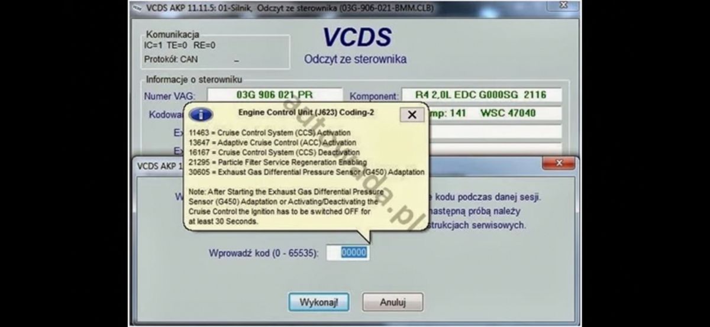Click the Wprowadź kod (0 - 65535) label
Screen dimensions: 710x327
pos(264,253)
